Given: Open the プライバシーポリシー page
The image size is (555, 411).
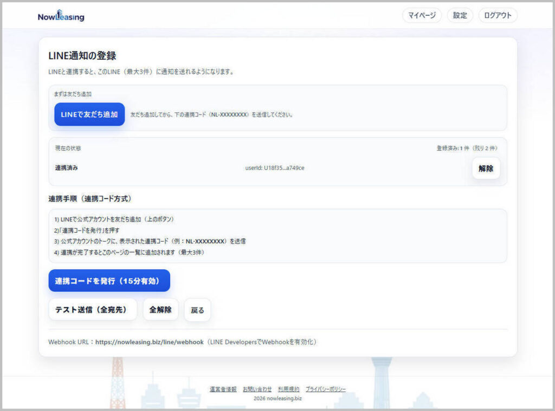Looking at the screenshot, I should [x=326, y=389].
